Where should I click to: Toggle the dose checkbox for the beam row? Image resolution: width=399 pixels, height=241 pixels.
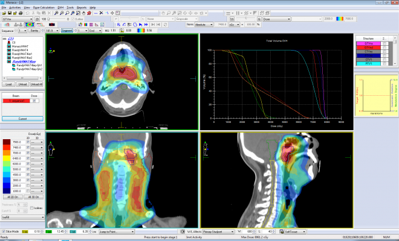[x=34, y=101]
